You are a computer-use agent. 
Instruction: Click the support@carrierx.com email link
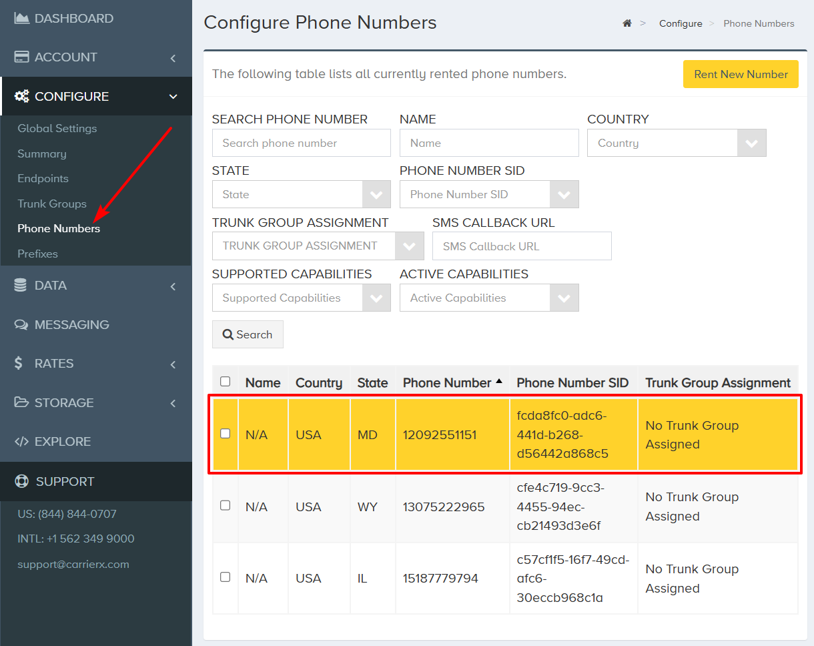73,564
